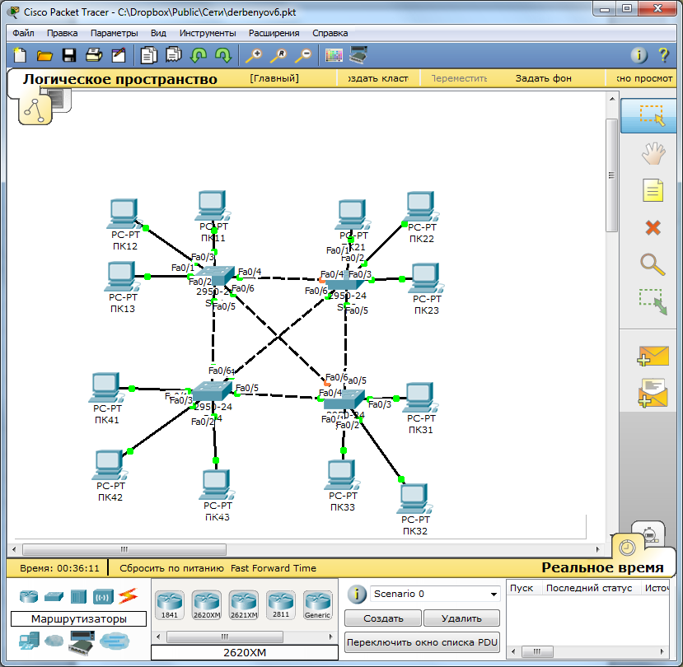The height and width of the screenshot is (667, 683).
Task: Open the Activity Wizard icon
Action: click(119, 55)
